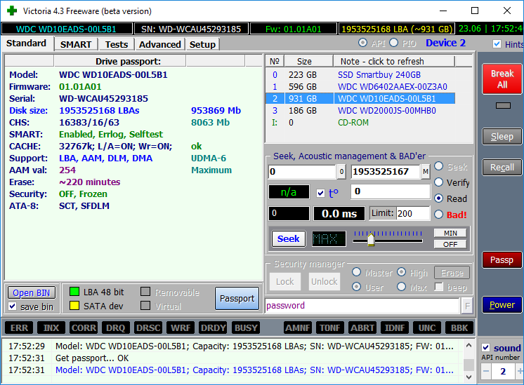
Task: Click 'Note - click to refresh' header
Action: click(x=393, y=62)
